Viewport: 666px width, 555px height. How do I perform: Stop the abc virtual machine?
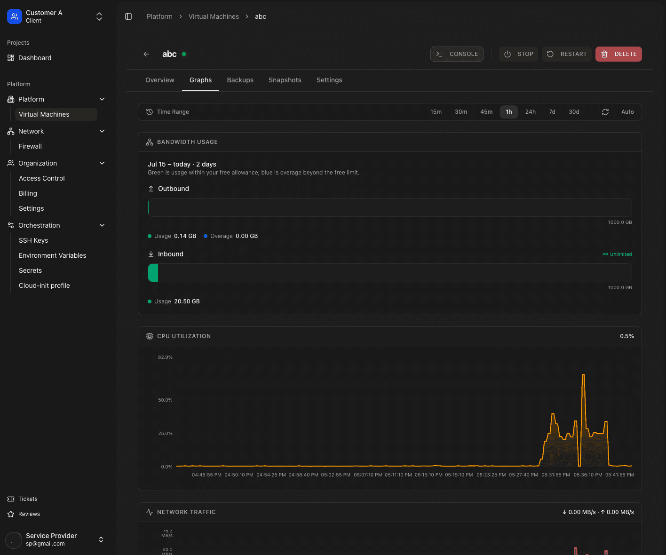point(518,54)
